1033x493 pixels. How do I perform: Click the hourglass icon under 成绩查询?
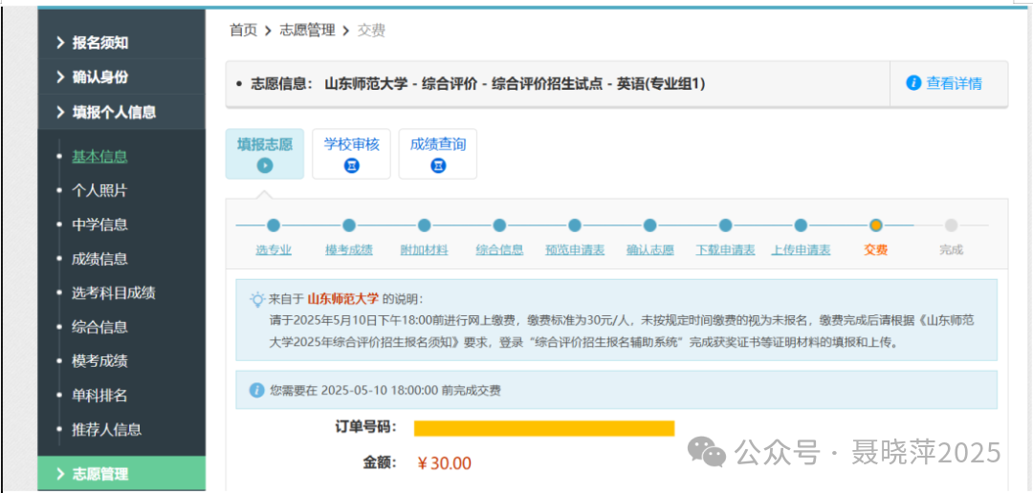pos(438,166)
